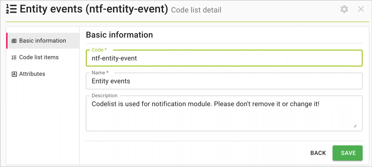The height and width of the screenshot is (167, 372).
Task: Open the settings gear icon in header
Action: click(344, 9)
